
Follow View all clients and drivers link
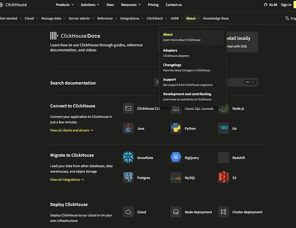coord(71,130)
